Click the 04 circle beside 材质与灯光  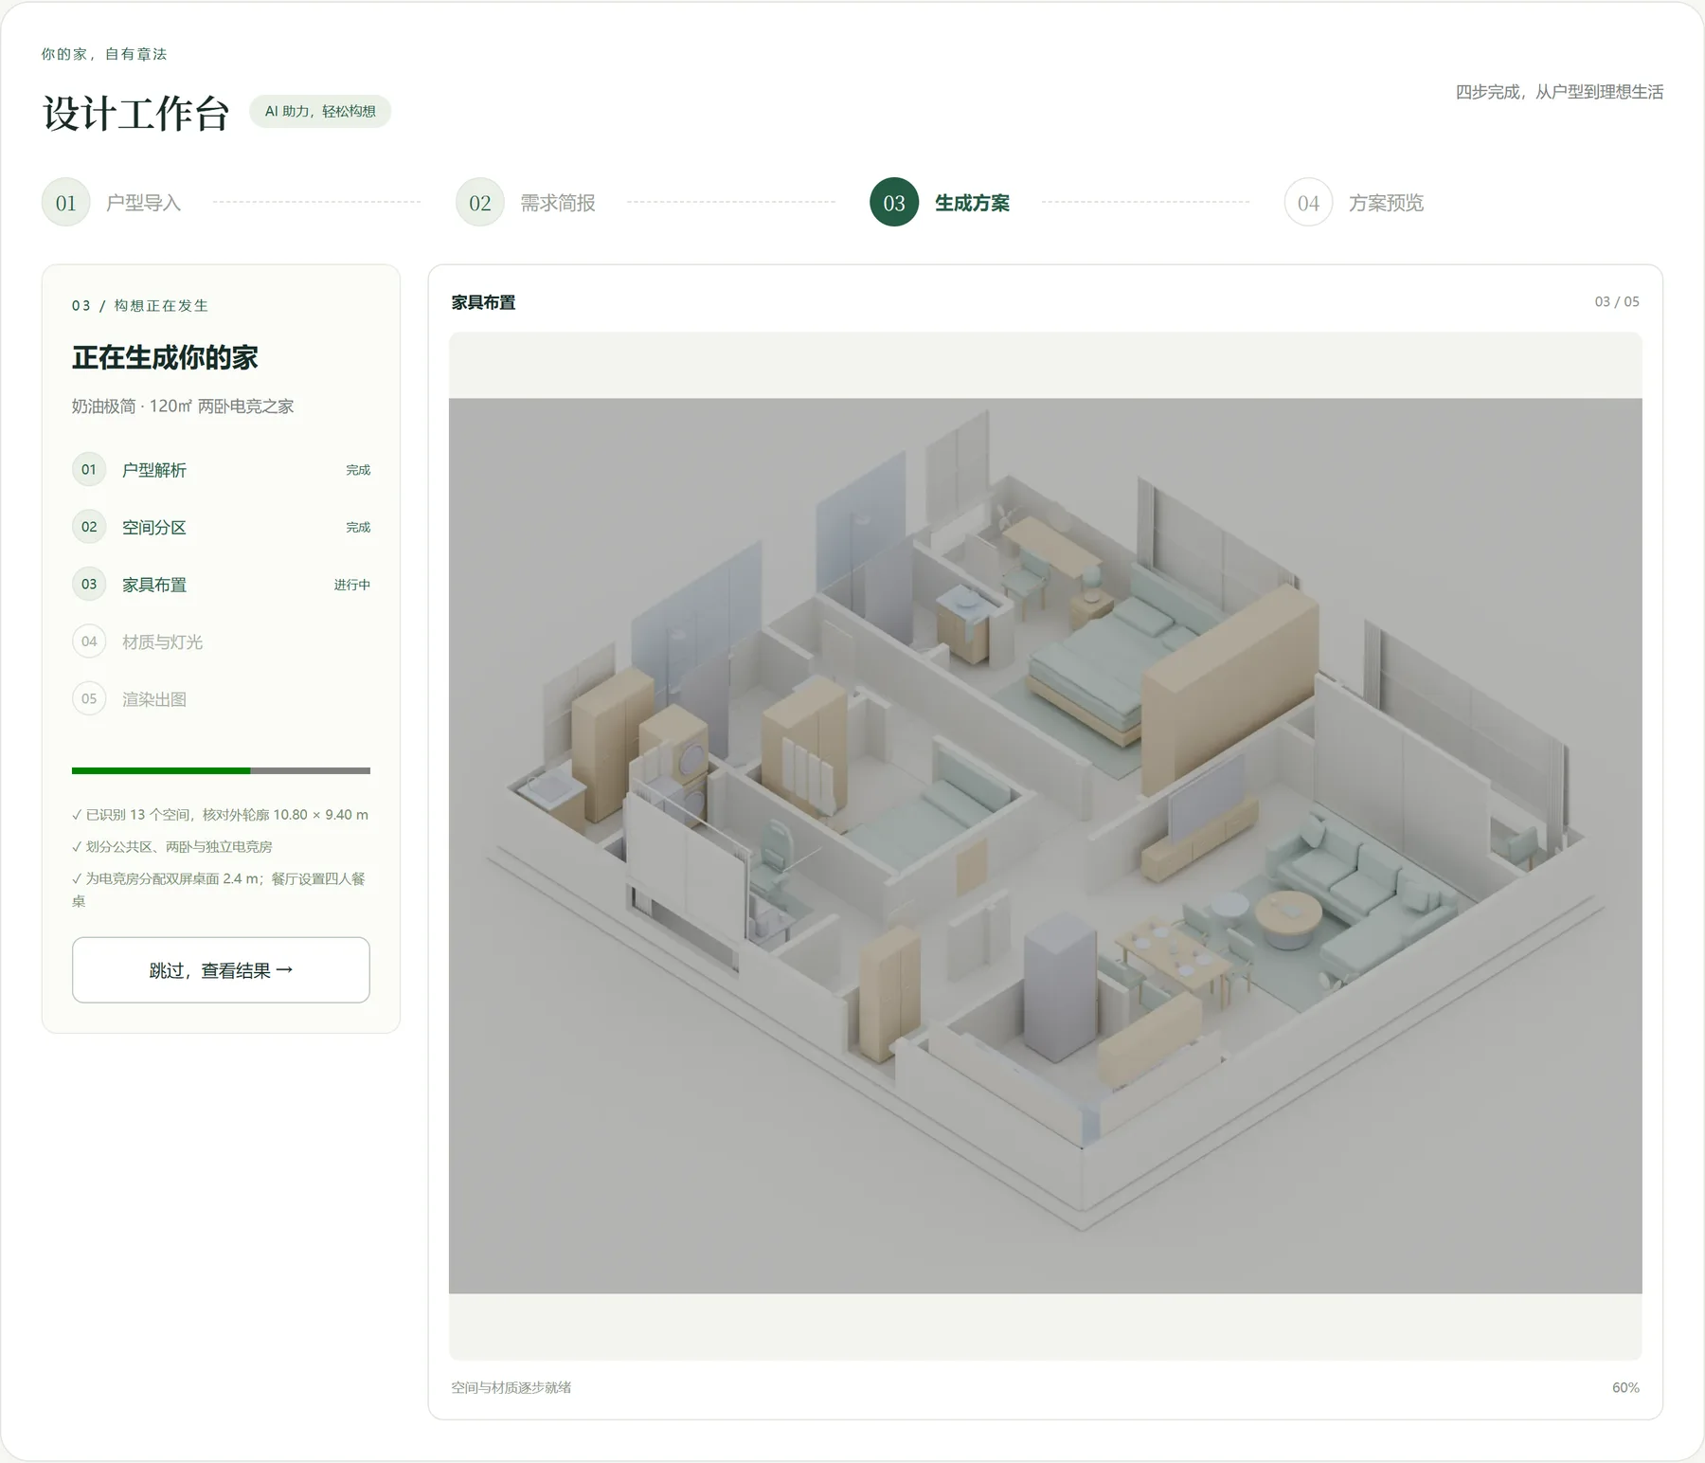pyautogui.click(x=89, y=641)
